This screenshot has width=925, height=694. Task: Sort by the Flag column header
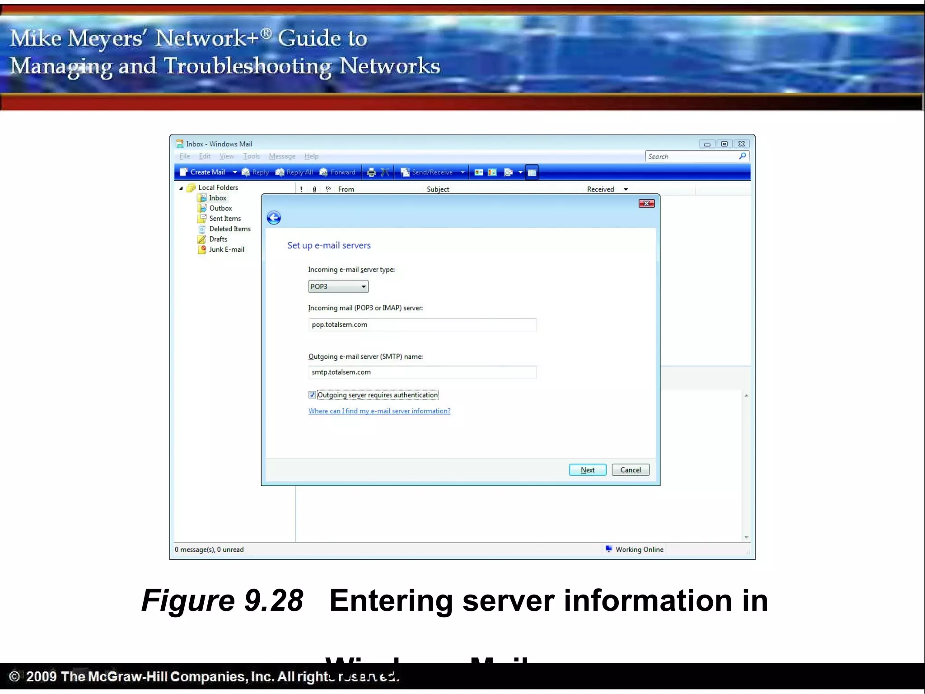click(328, 189)
